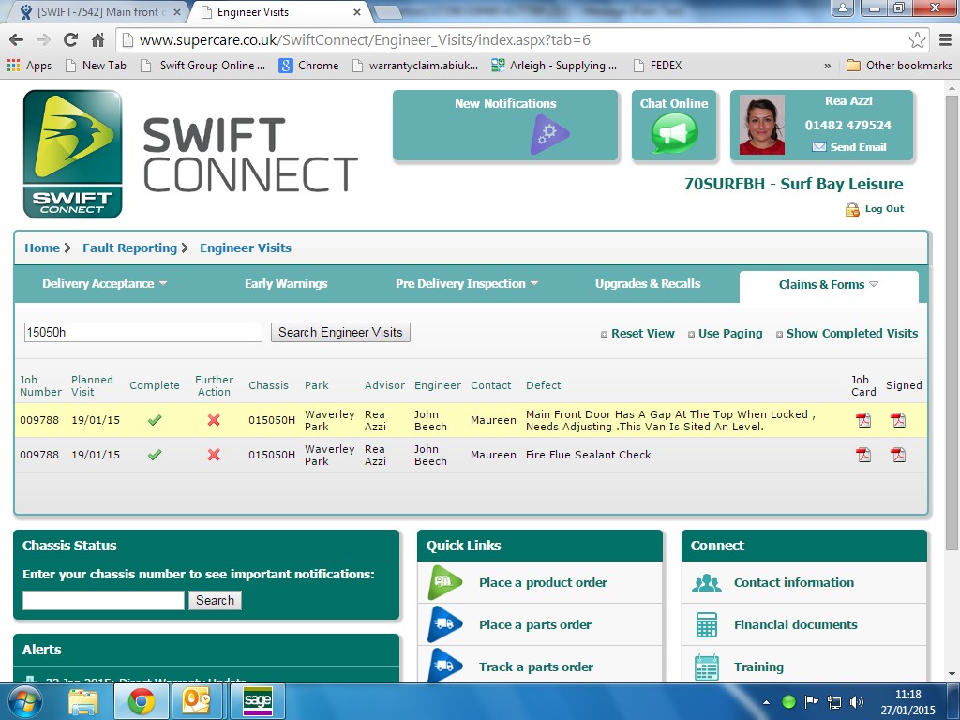Click the Engineer Visits breadcrumb link

tap(246, 247)
